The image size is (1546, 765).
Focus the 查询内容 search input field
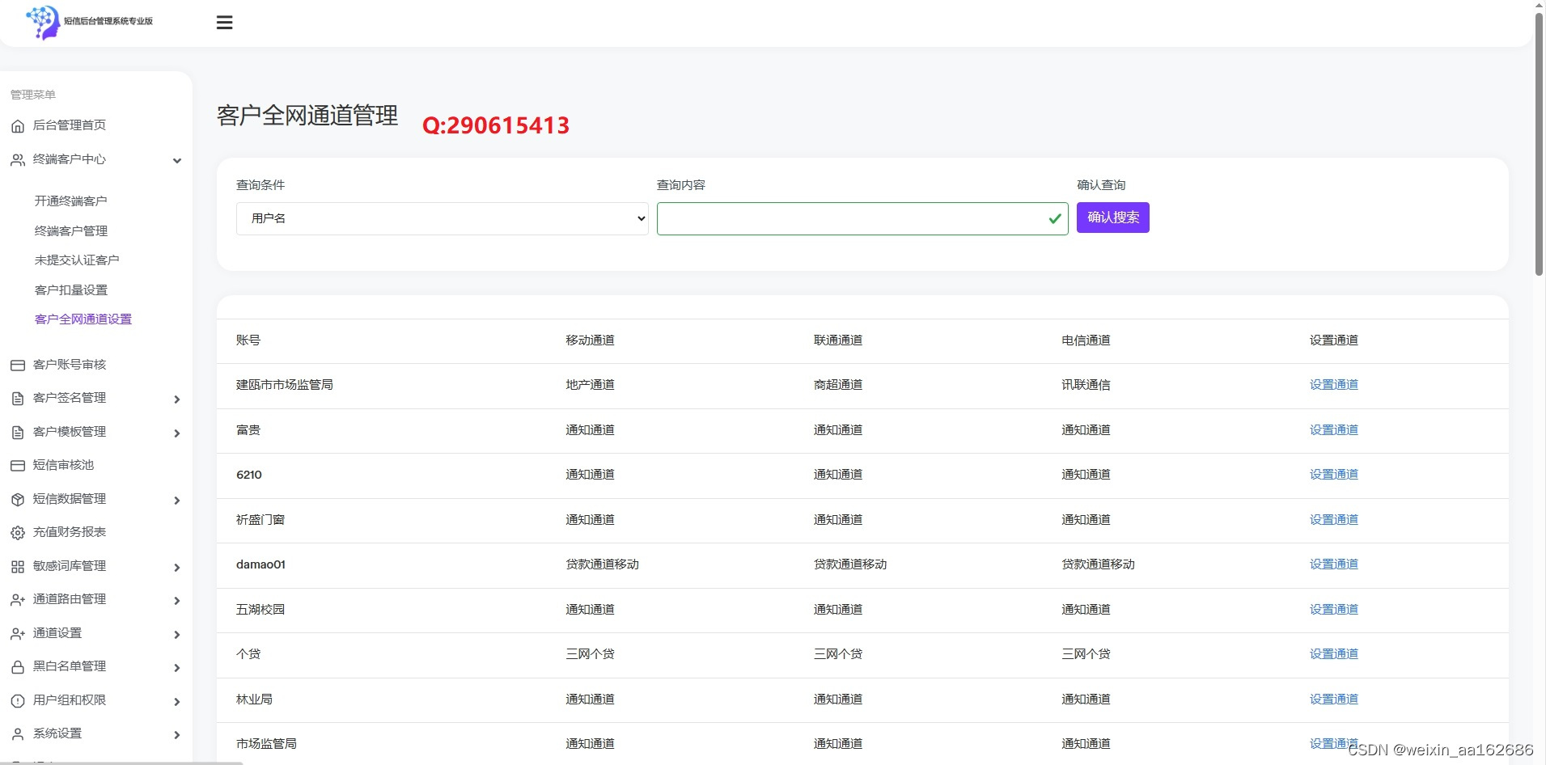pos(862,218)
